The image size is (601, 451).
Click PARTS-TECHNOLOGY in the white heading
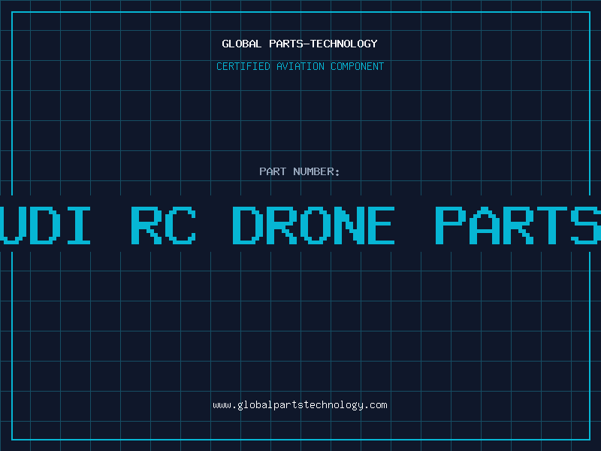pyautogui.click(x=324, y=44)
